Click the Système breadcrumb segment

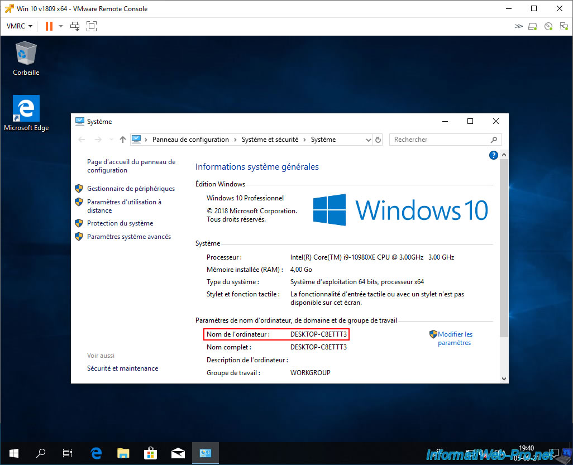tap(323, 140)
